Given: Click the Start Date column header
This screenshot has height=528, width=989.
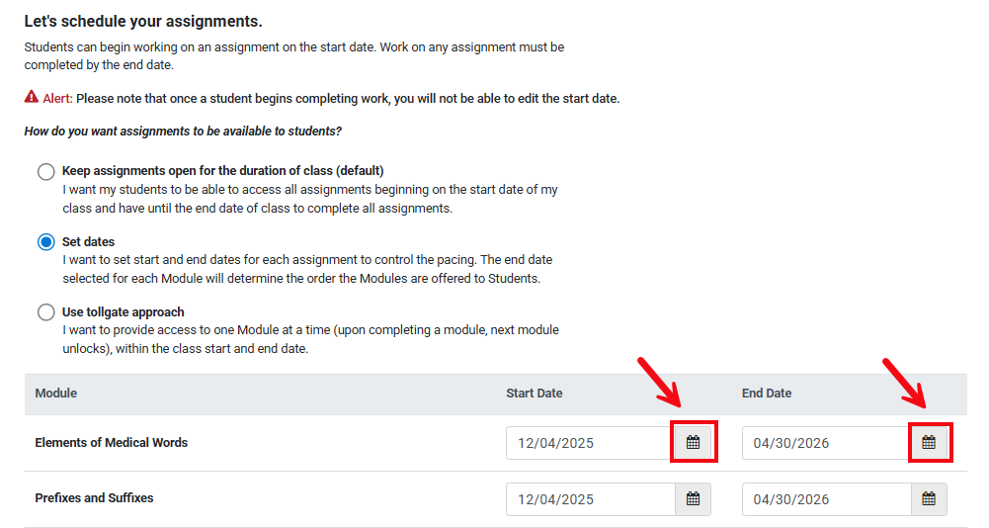Looking at the screenshot, I should (535, 394).
